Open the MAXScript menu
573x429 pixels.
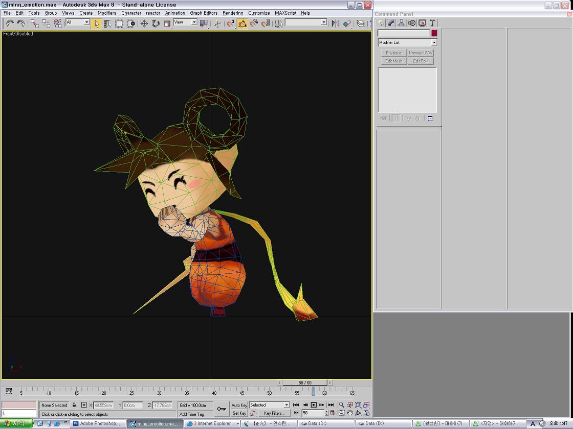[x=285, y=13]
